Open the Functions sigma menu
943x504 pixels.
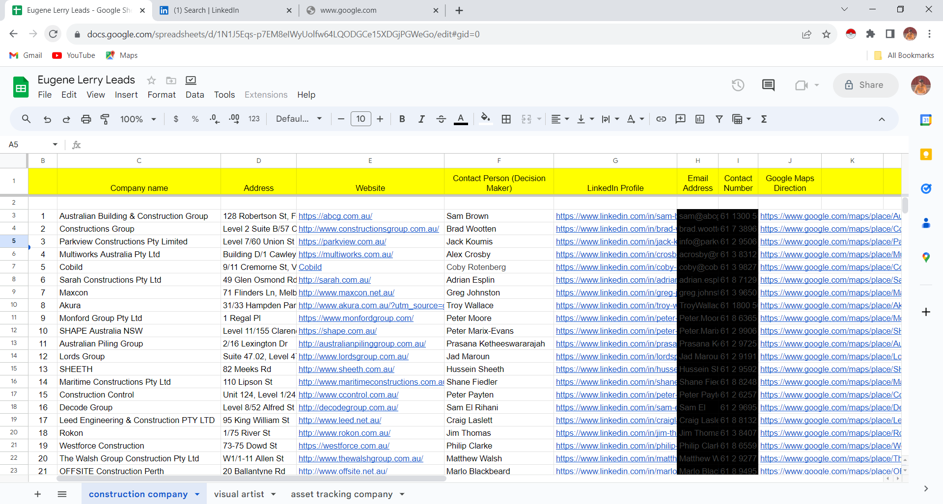(x=764, y=119)
